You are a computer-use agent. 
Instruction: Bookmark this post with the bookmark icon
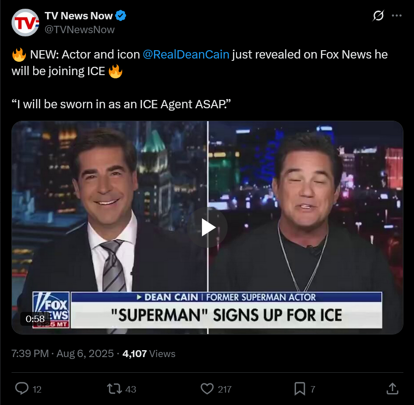(300, 388)
